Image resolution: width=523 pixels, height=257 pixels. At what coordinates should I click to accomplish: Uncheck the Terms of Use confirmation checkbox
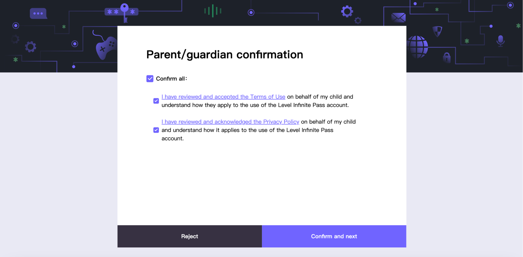coord(156,101)
